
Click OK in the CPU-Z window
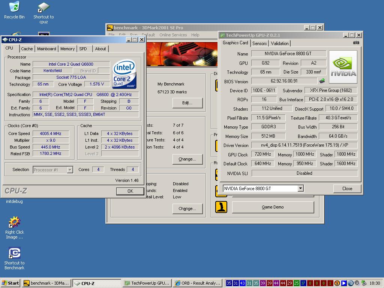click(x=130, y=191)
